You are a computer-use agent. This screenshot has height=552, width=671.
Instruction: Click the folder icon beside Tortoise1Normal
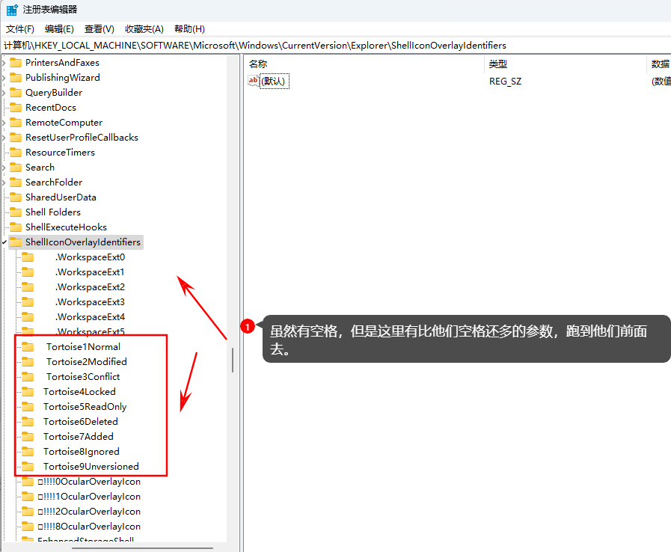[x=28, y=346]
